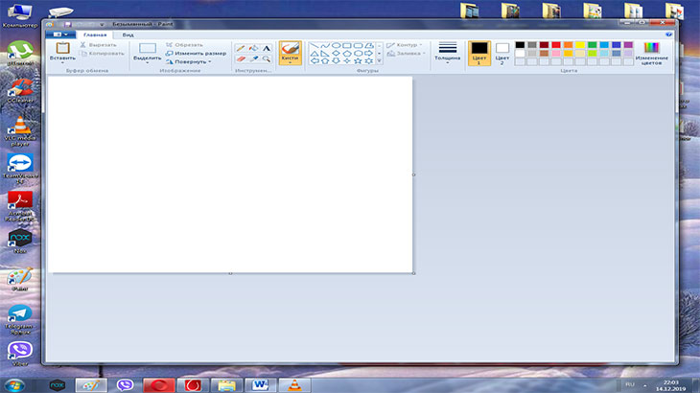Click the Paste (Вставить) clipboard icon
700x393 pixels.
point(62,48)
